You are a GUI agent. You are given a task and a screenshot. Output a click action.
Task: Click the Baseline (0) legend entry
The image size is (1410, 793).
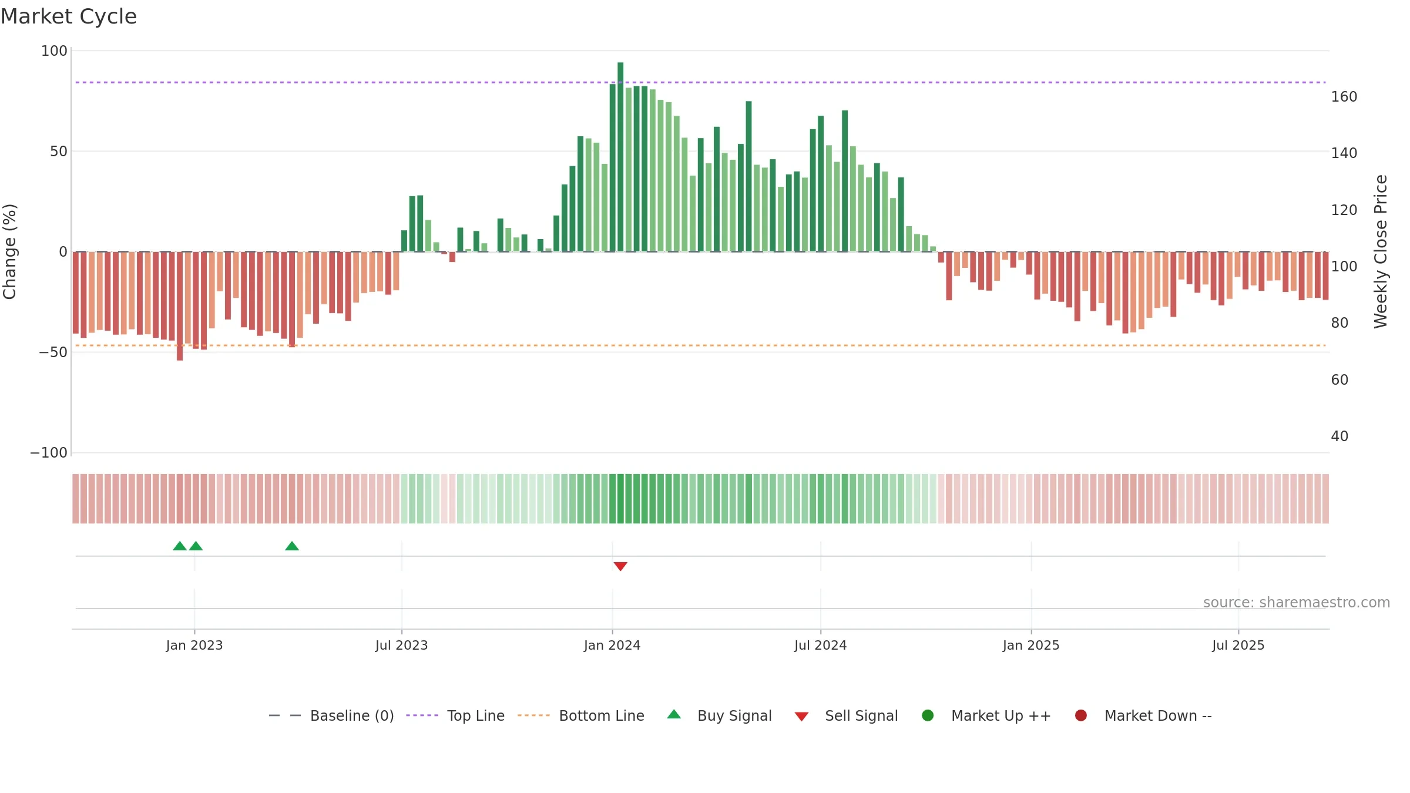pyautogui.click(x=331, y=715)
